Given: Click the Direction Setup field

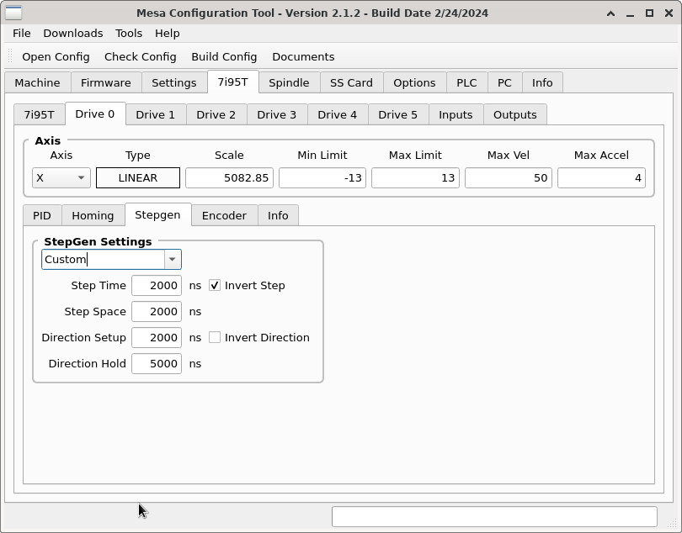Looking at the screenshot, I should (x=157, y=337).
